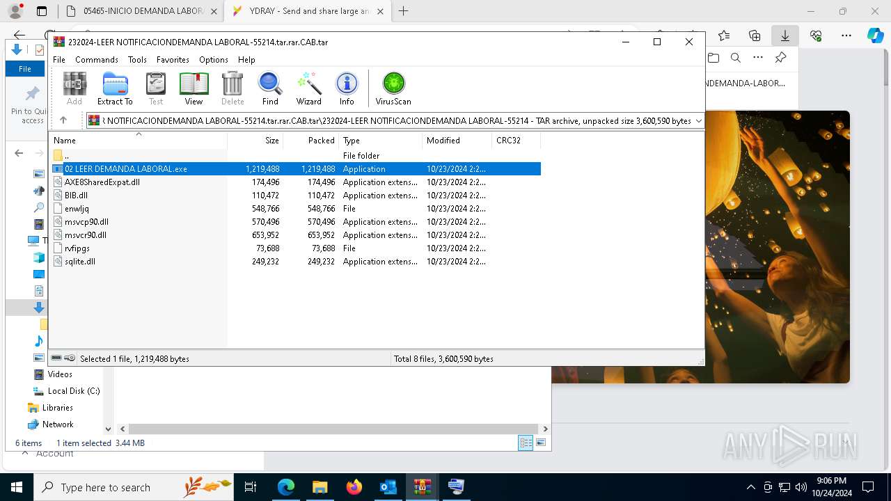Image resolution: width=891 pixels, height=501 pixels.
Task: Show archive Info toolbar icon
Action: 347,88
